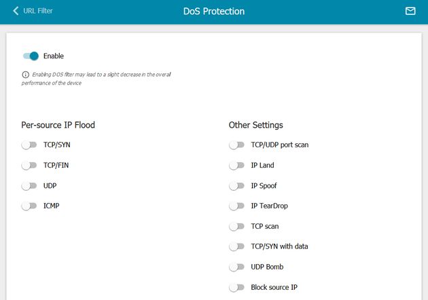
Task: Switch on UDP flood protection
Action: coord(29,186)
